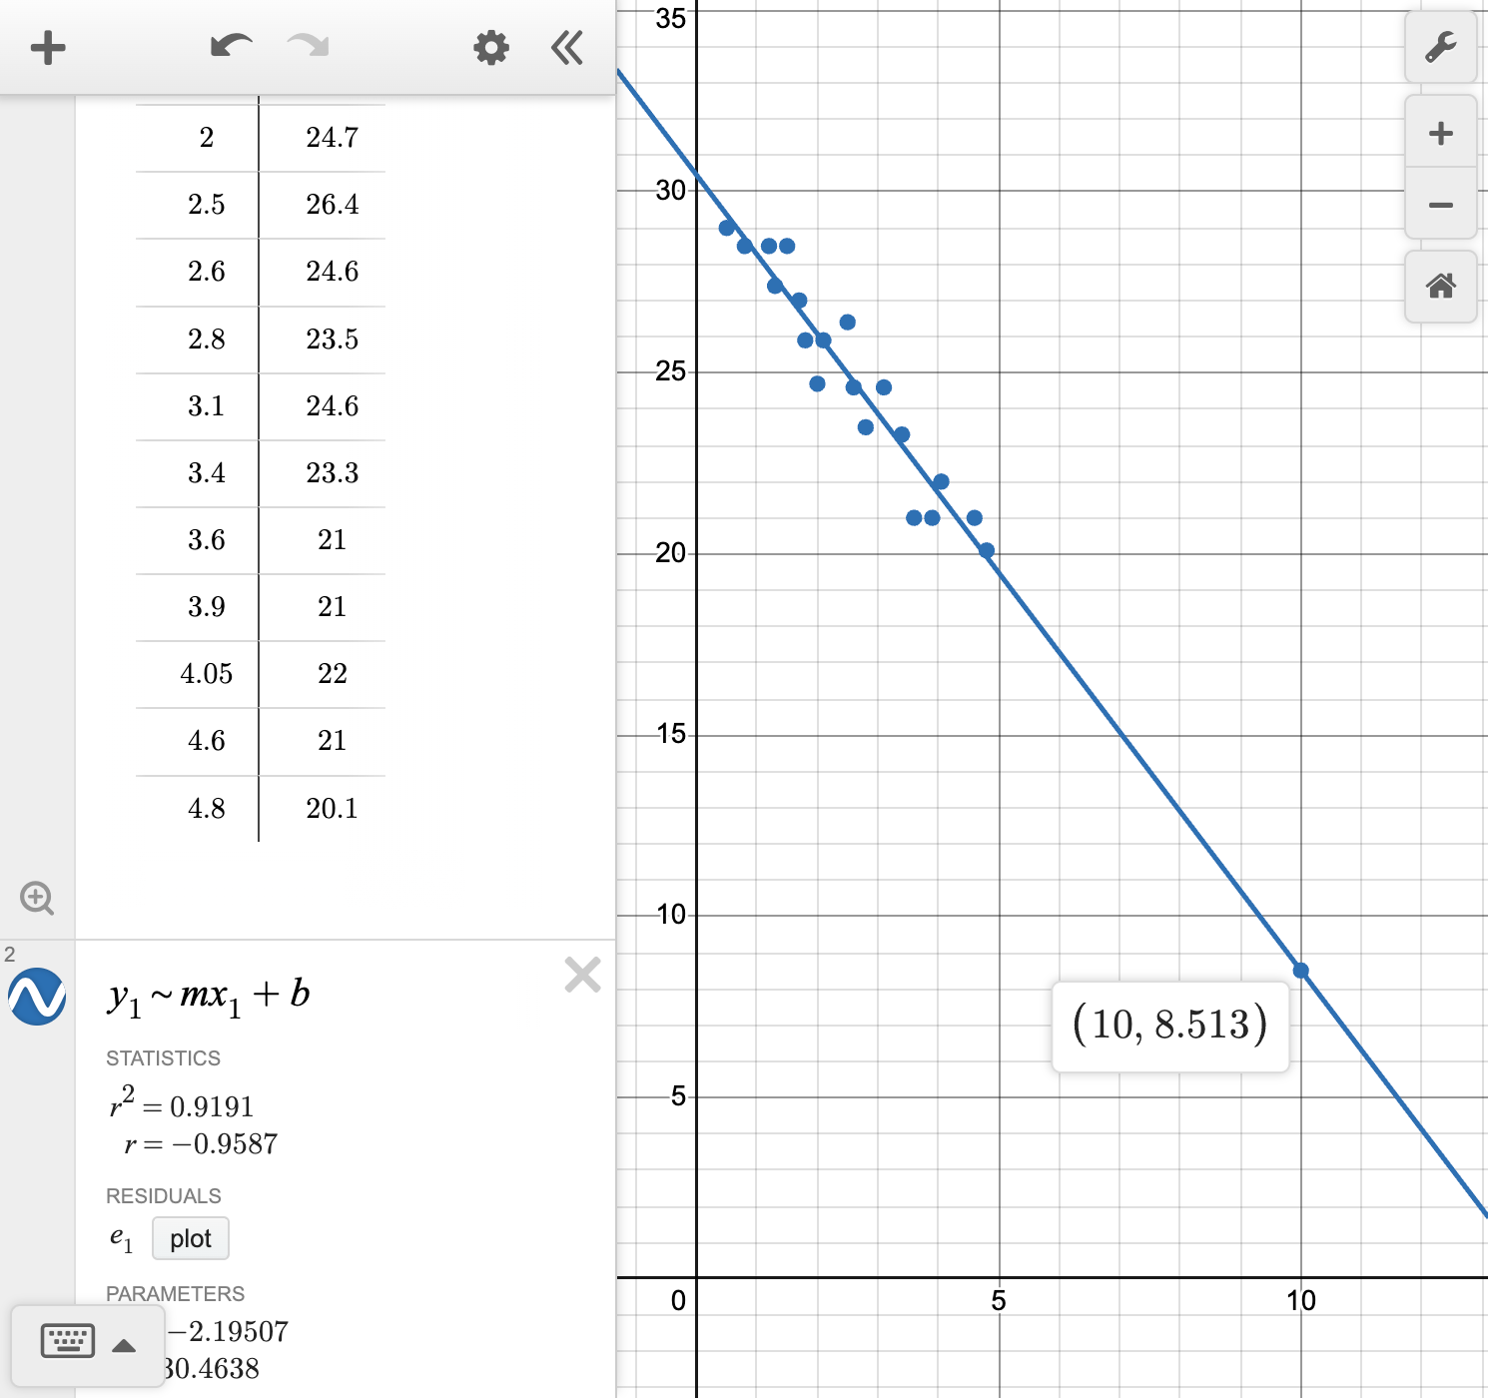The width and height of the screenshot is (1488, 1398).
Task: Click the zoom-to-fit icon beside the table
Action: pos(38,898)
